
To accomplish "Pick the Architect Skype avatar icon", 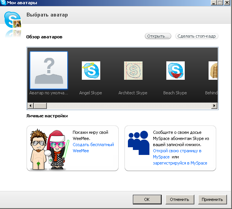I will coord(133,71).
